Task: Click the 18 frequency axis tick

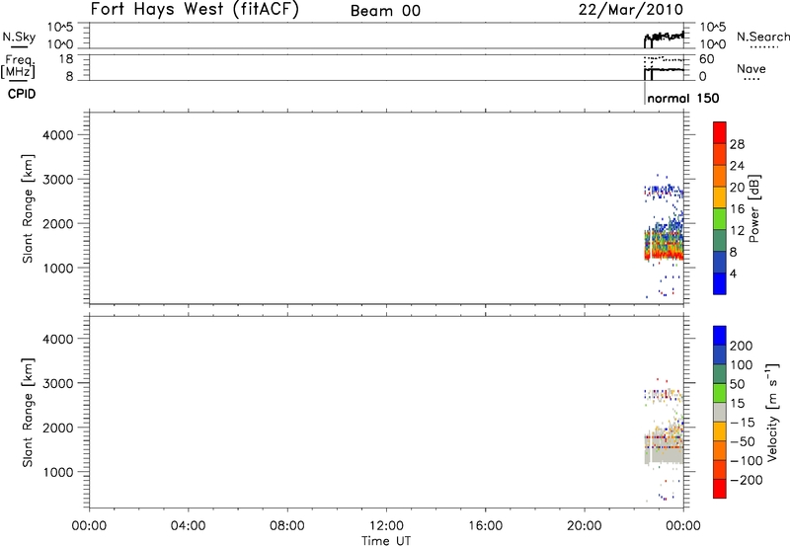Action: (x=65, y=59)
